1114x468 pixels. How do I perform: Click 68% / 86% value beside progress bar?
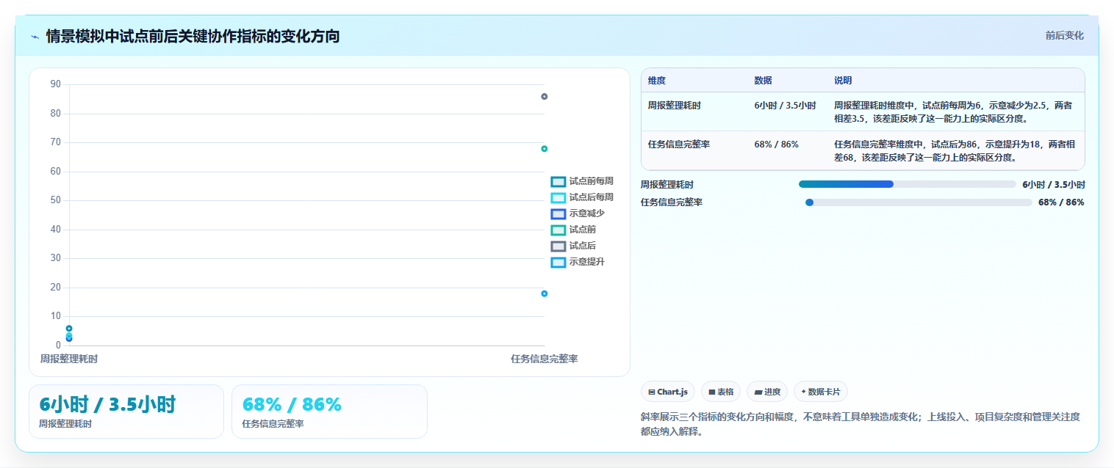tap(1061, 202)
